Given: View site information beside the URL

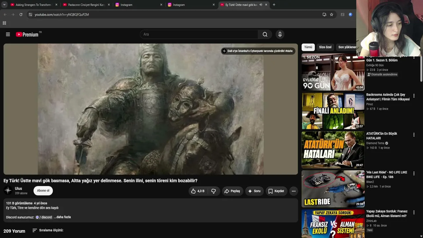Looking at the screenshot, I should click(30, 15).
